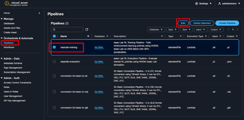
Task: Go to next page arrow
Action: coord(237,30)
